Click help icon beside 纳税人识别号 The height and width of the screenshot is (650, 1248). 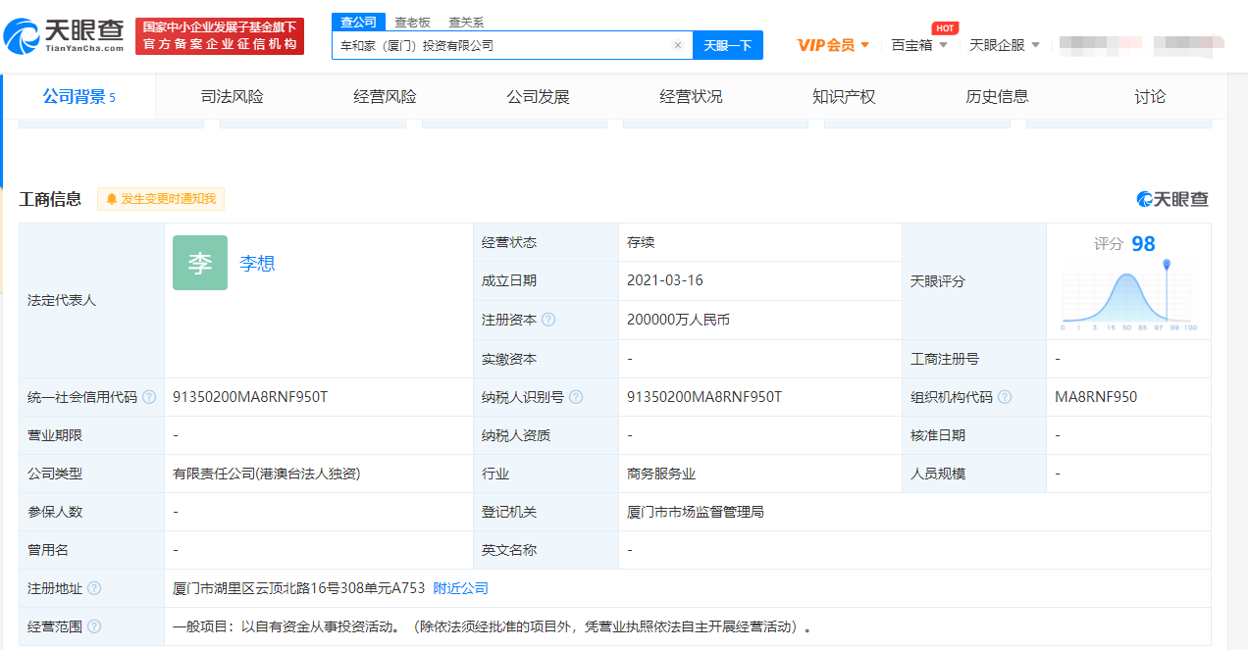pos(576,397)
